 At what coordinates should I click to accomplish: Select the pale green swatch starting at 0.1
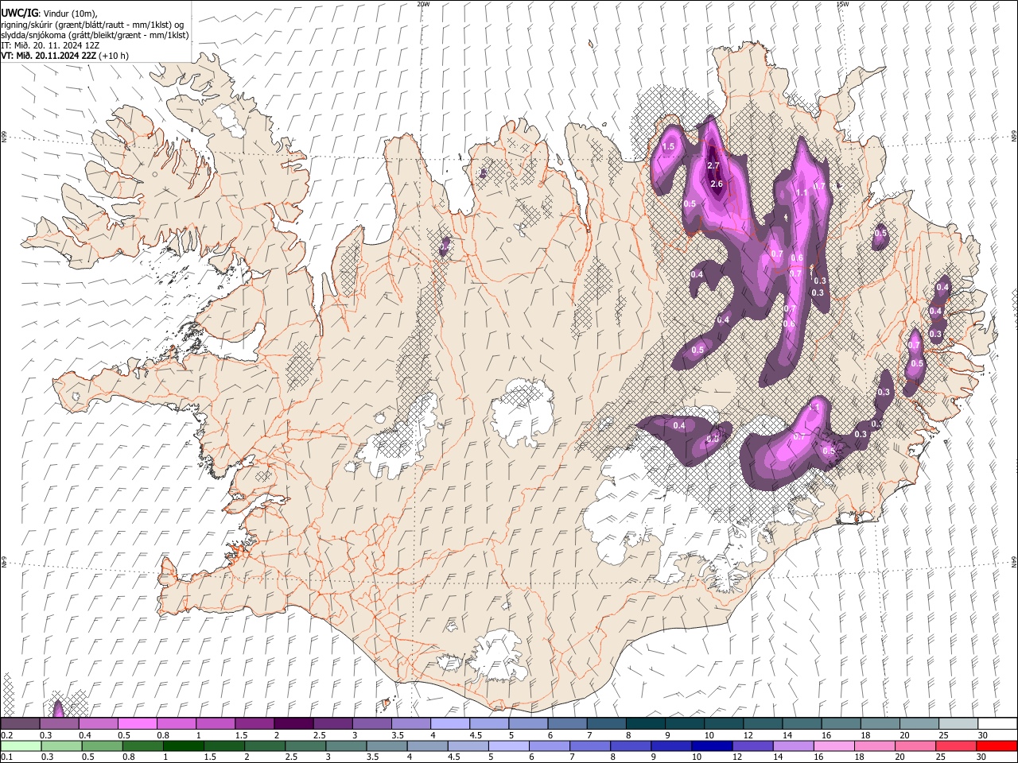pos(21,746)
